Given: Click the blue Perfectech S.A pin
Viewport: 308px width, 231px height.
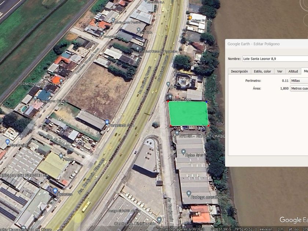Looking at the screenshot, I should click(x=107, y=122).
